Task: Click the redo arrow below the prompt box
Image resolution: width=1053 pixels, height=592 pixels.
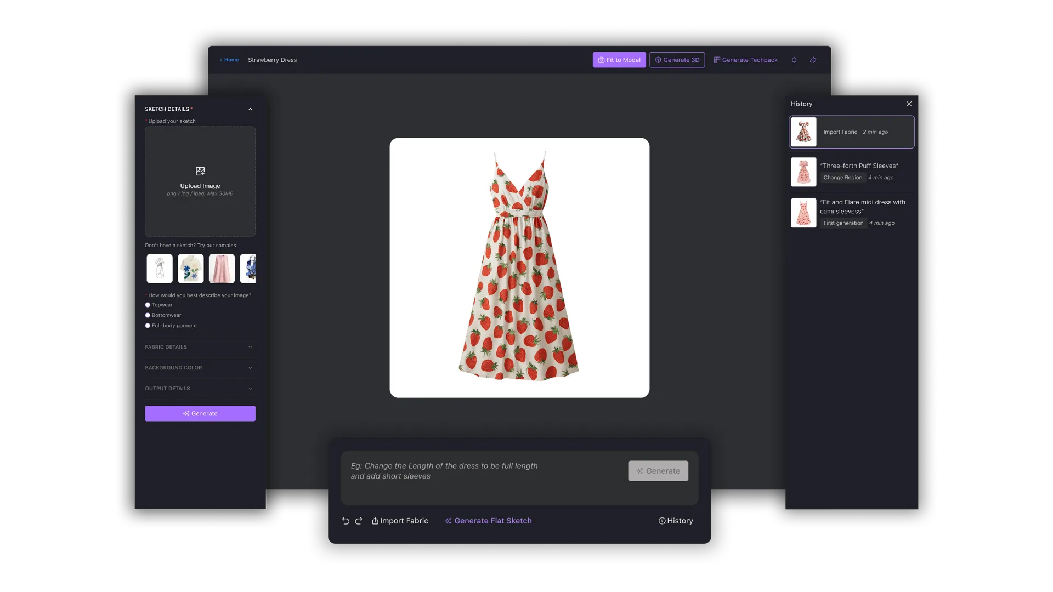Action: 359,521
